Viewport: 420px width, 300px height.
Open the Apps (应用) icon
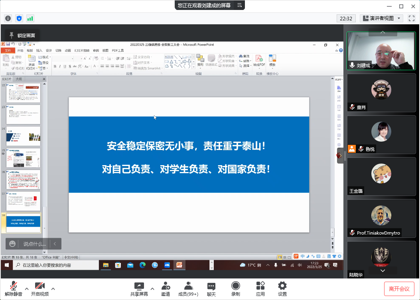tap(260, 286)
